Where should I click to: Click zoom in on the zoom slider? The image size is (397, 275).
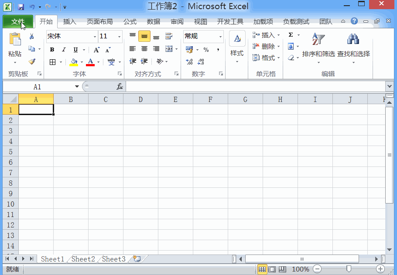pos(380,269)
